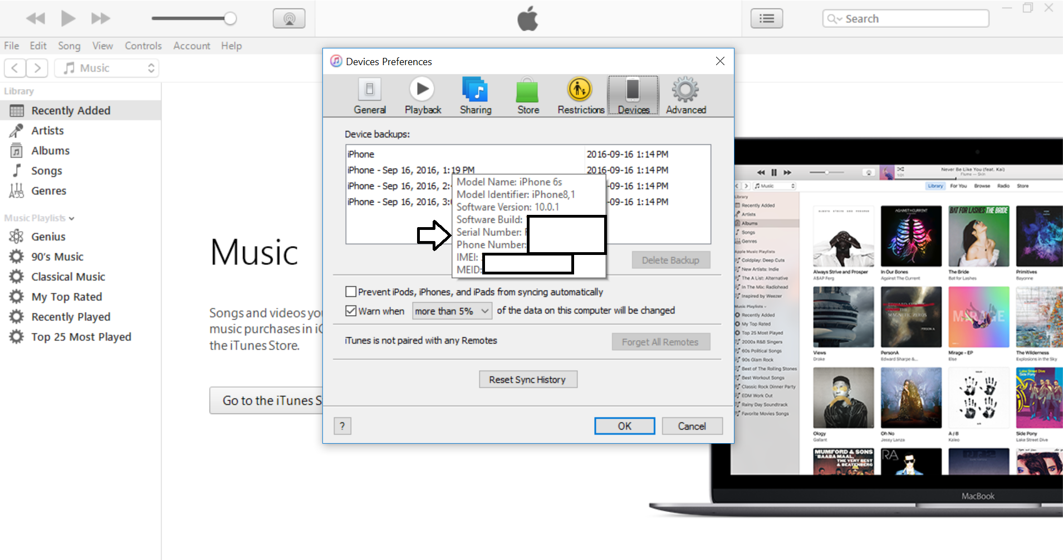Image resolution: width=1063 pixels, height=560 pixels.
Task: Click the Delete Backup button
Action: point(670,260)
